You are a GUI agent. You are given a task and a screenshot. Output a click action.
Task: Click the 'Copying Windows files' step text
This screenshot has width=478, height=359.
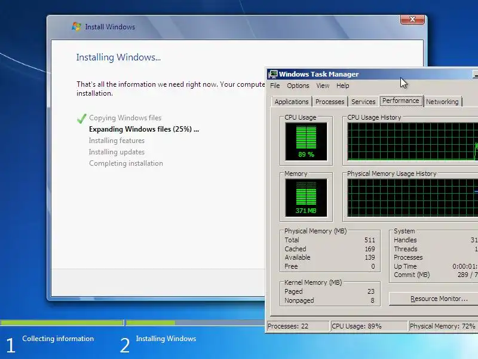click(125, 118)
